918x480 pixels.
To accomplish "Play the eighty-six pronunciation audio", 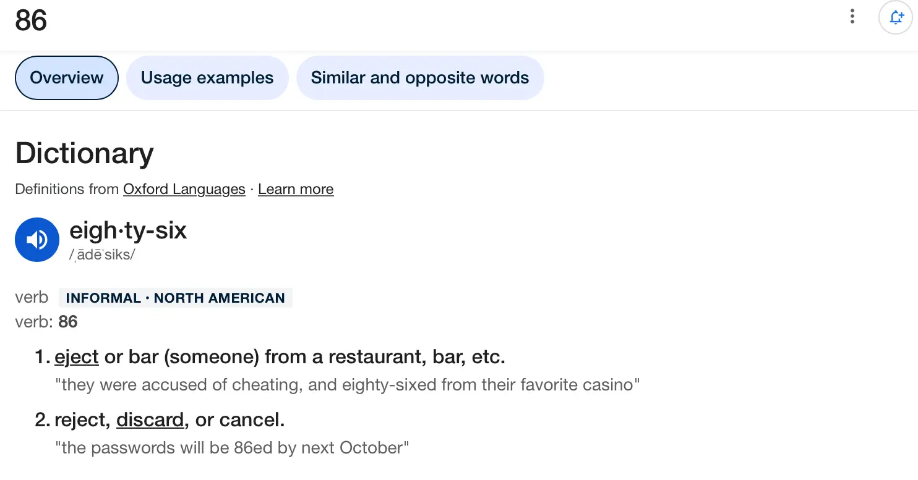I will click(37, 240).
